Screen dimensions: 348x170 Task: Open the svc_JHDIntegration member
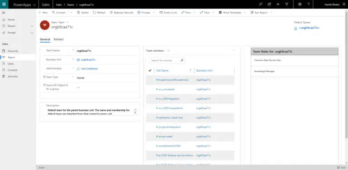(168, 99)
